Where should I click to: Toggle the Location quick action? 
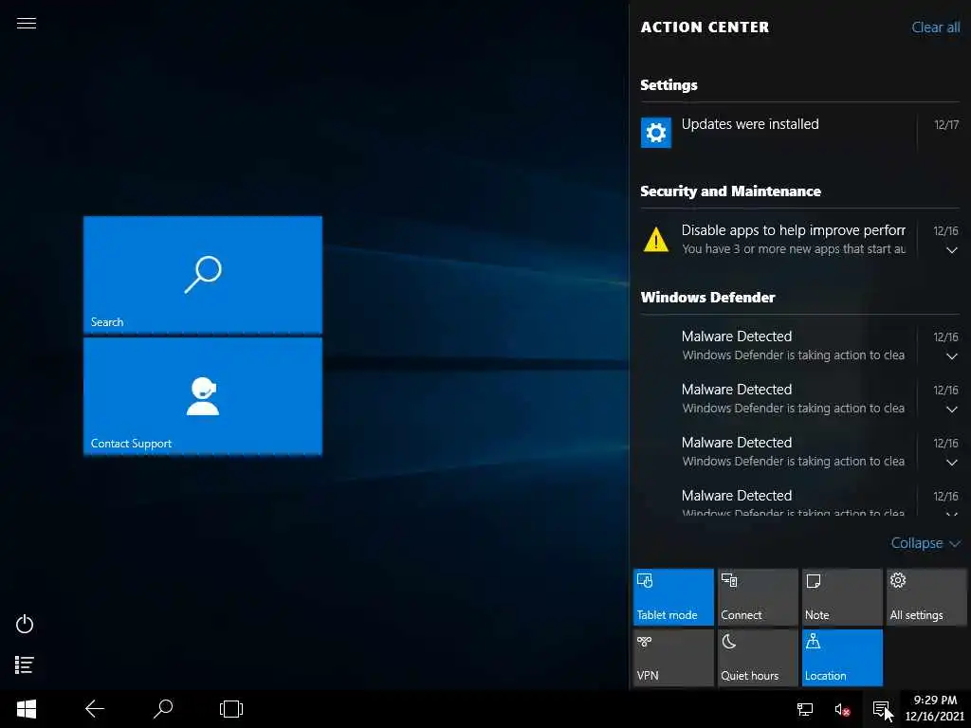click(x=842, y=658)
